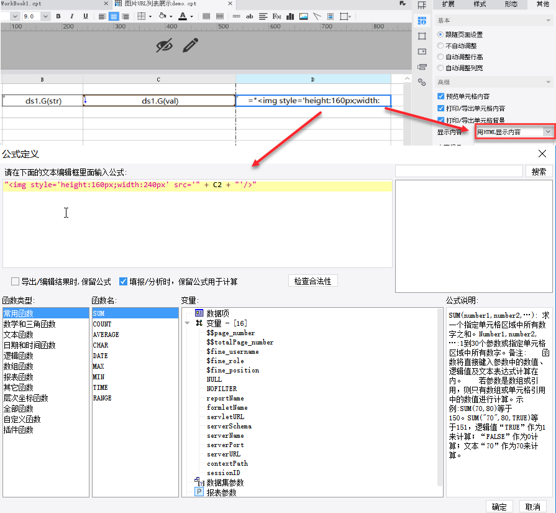This screenshot has height=513, width=556.
Task: Open the floating element sidebar icon
Action: pyautogui.click(x=422, y=36)
